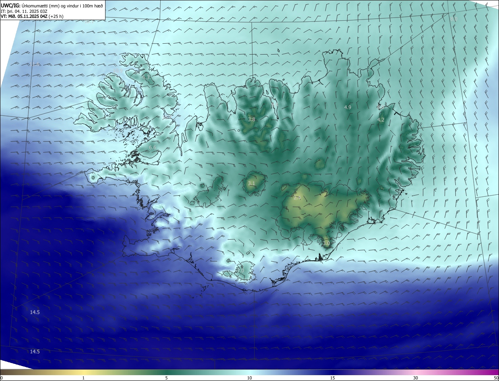Click the color scale label 0
This screenshot has height=381, width=499.
coord(1,378)
